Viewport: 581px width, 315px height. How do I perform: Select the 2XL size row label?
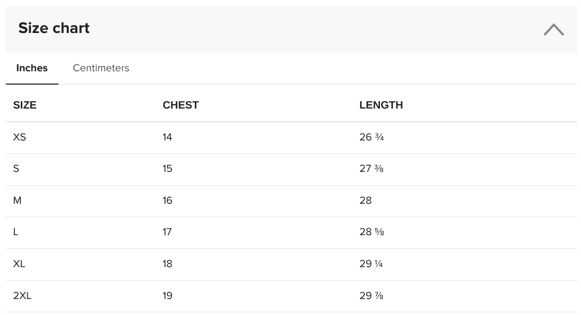22,296
